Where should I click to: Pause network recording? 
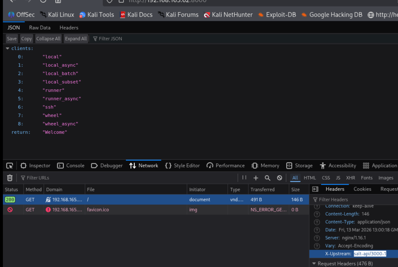coord(244,178)
